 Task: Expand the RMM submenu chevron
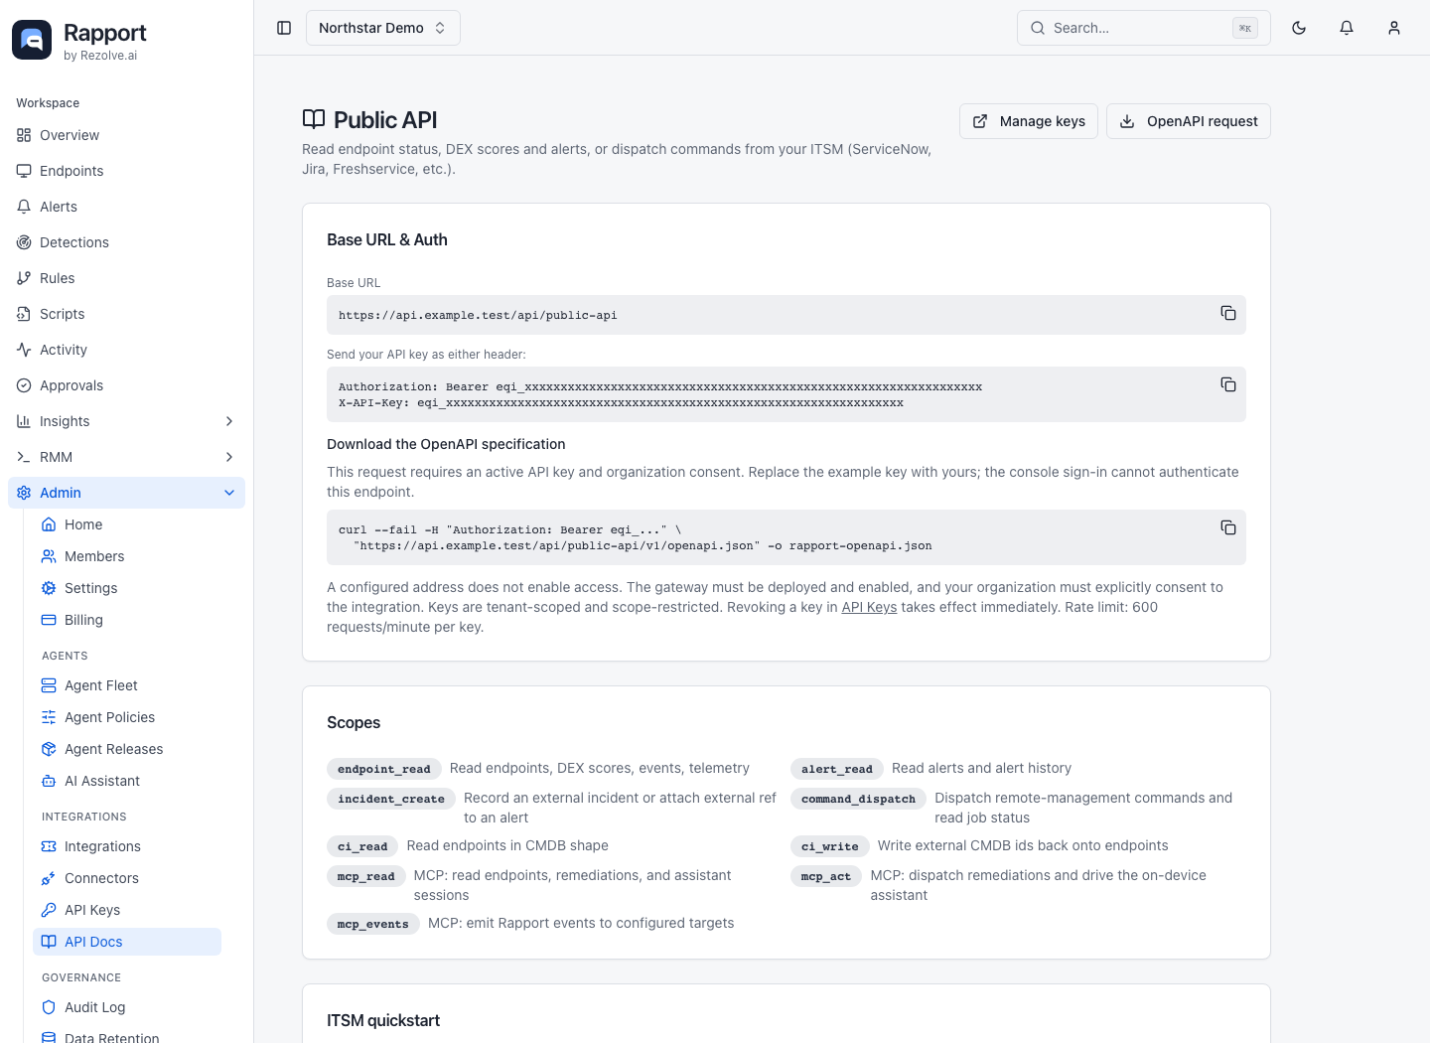(x=229, y=457)
